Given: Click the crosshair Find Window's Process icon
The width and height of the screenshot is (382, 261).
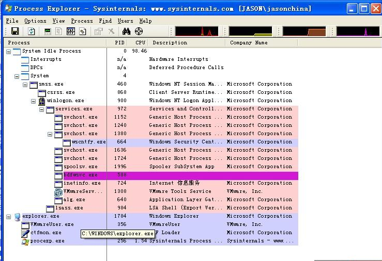Looking at the screenshot, I should pyautogui.click(x=139, y=31).
